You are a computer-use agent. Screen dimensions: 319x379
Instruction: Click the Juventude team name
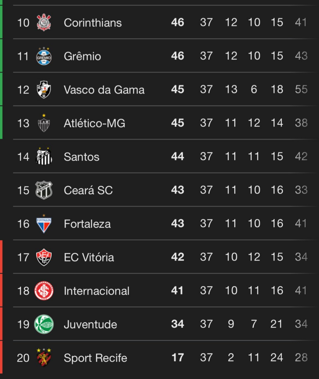tap(90, 325)
